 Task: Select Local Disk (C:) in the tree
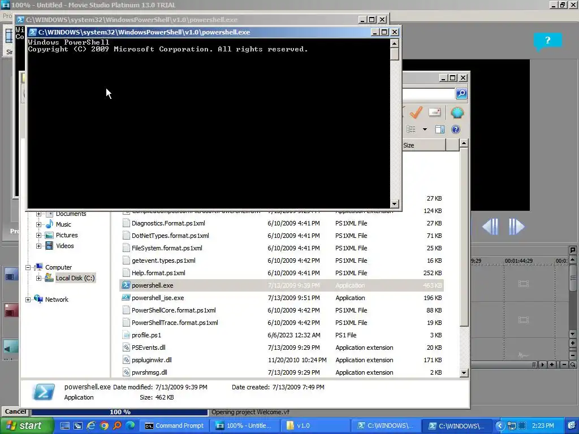tap(75, 278)
